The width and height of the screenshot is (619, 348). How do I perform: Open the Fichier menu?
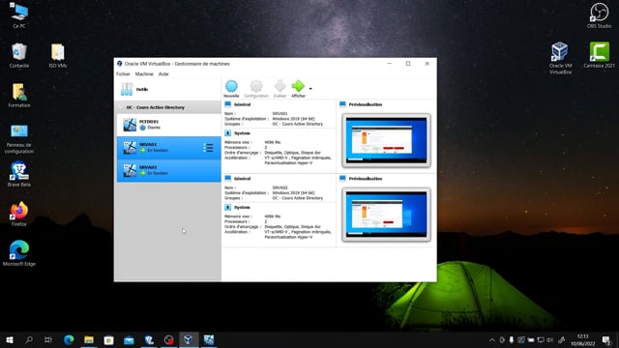tap(123, 73)
